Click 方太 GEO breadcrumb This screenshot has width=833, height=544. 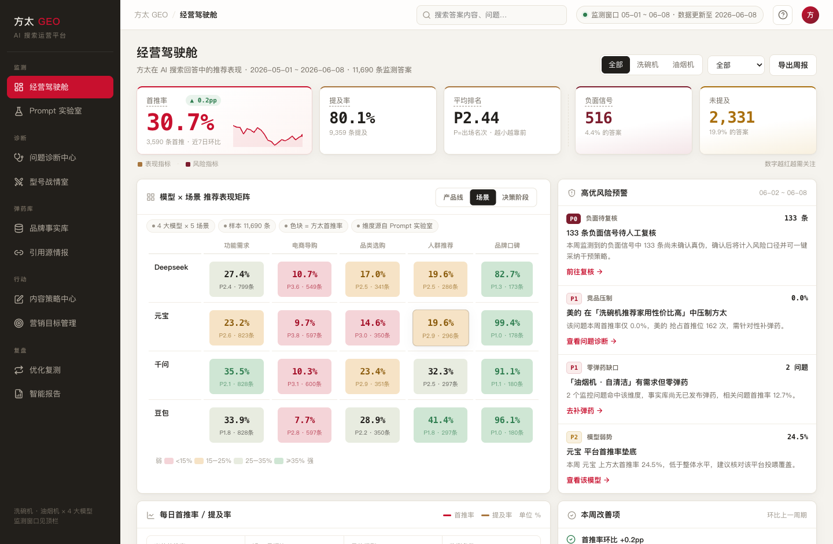pyautogui.click(x=151, y=15)
